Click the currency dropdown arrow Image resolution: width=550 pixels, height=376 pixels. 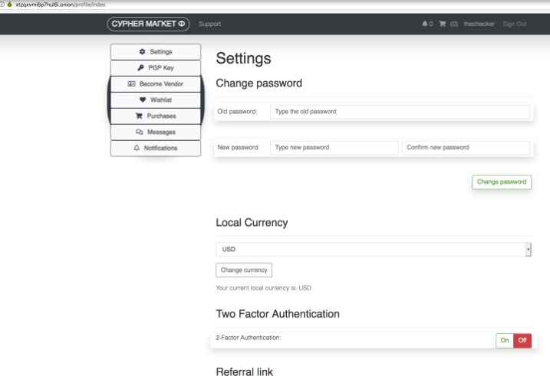(528, 250)
